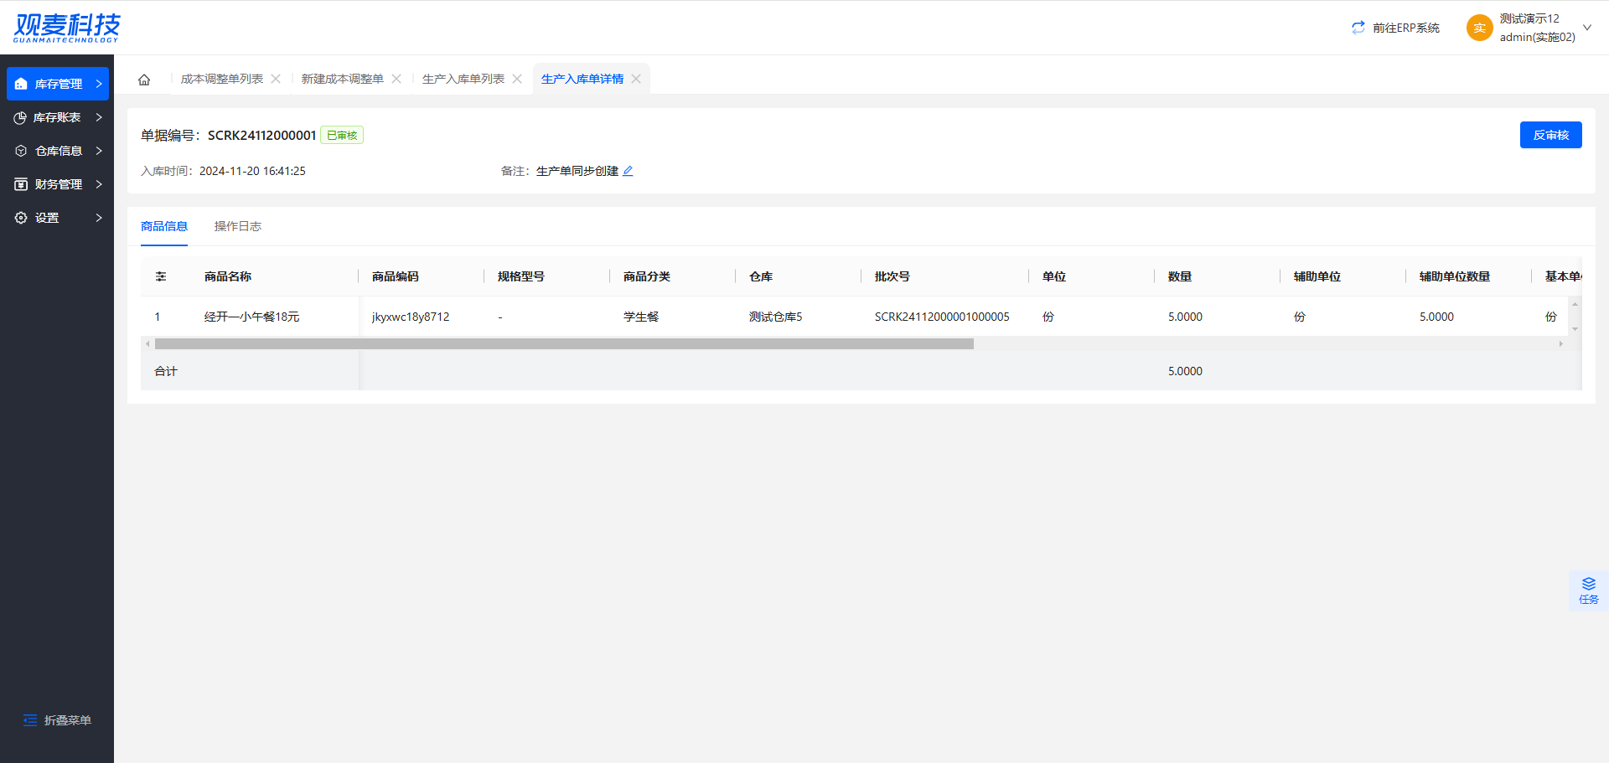Open the 设置 menu

point(58,218)
